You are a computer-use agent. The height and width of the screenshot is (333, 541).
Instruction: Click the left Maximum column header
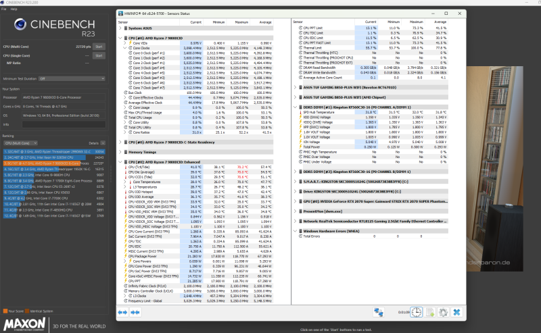click(x=241, y=22)
